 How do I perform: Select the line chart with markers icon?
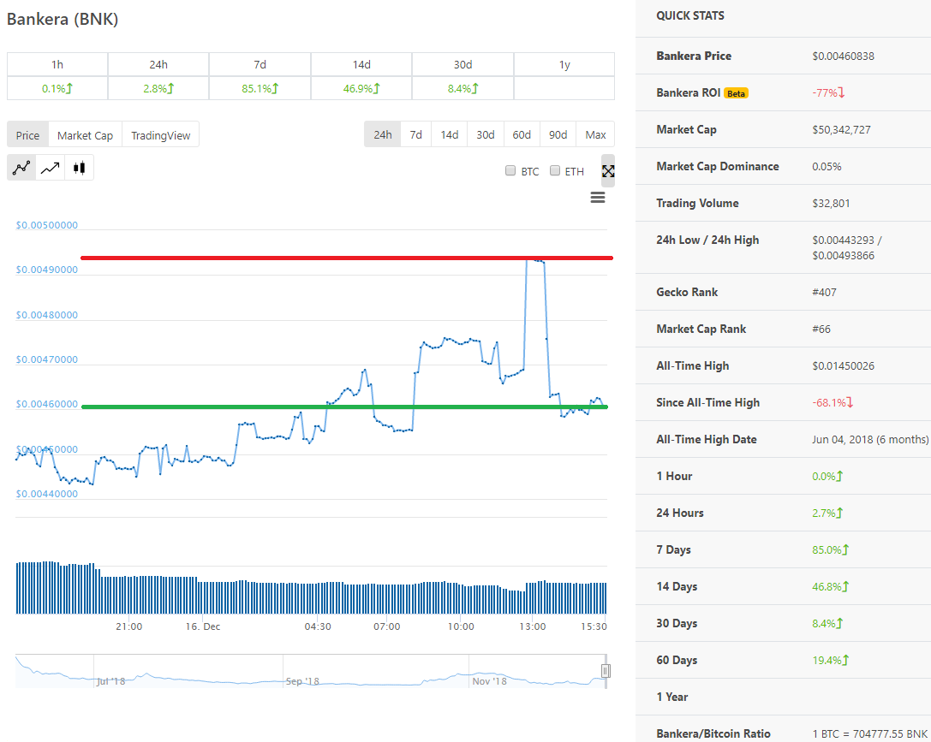(x=21, y=168)
